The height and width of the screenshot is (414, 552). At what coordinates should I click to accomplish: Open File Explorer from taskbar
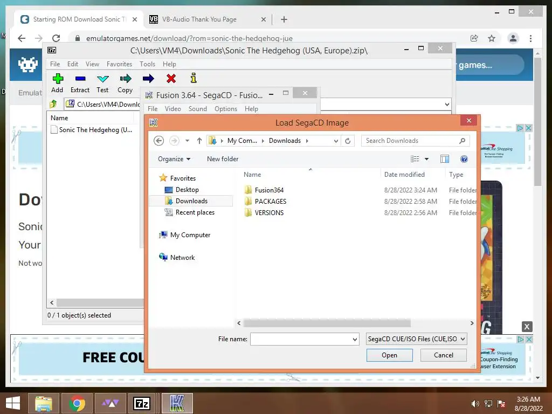coord(44,403)
